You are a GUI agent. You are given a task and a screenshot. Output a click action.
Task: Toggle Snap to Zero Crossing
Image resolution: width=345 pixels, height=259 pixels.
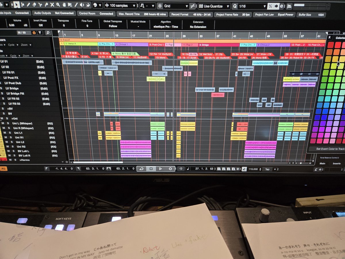point(192,6)
